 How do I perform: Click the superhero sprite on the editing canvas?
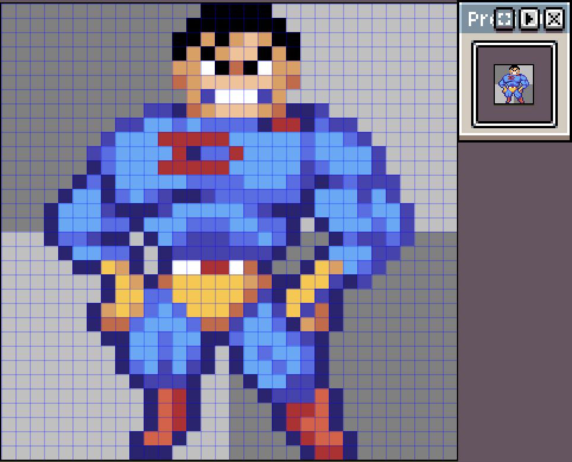pos(229,231)
